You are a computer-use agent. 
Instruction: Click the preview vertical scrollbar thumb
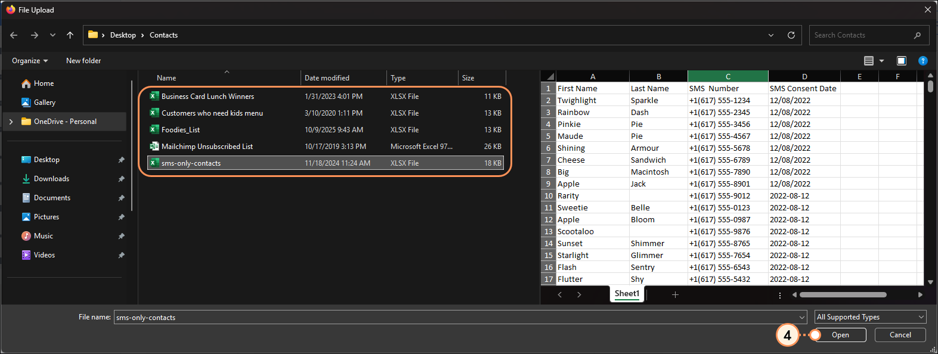click(930, 86)
